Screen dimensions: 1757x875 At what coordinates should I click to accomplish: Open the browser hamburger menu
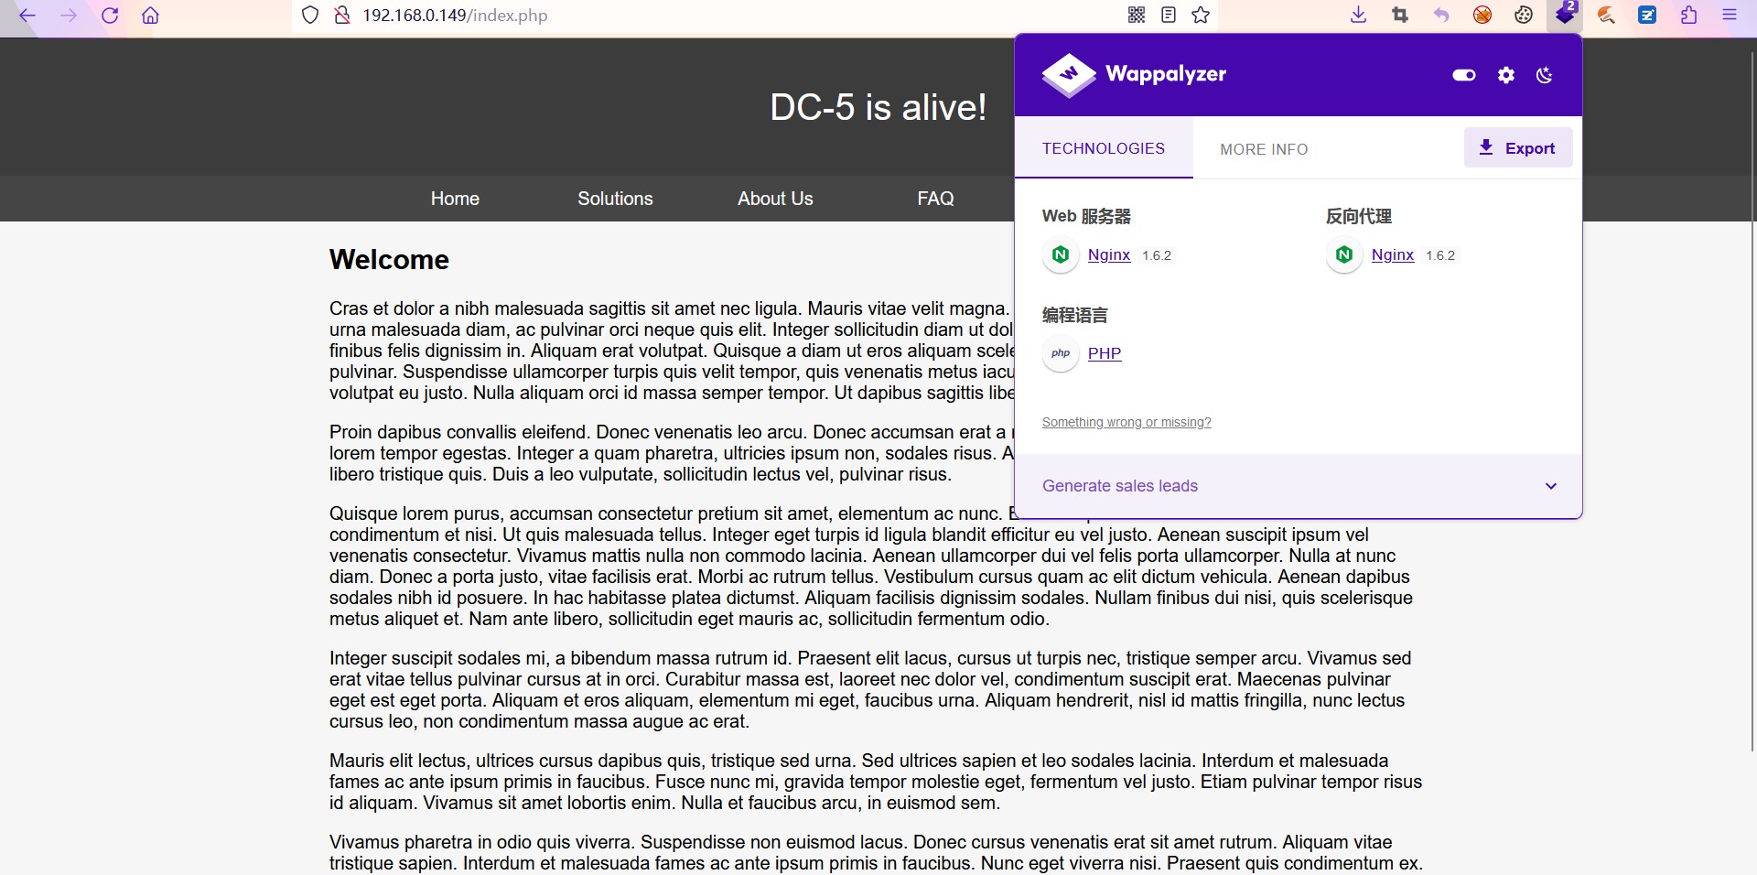(1730, 15)
